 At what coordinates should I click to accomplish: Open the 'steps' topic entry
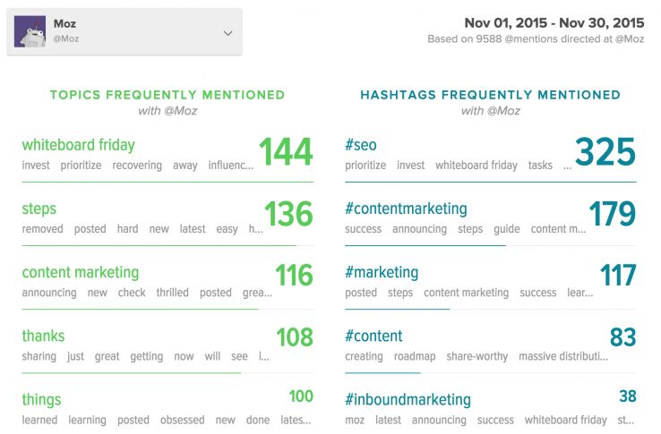click(x=39, y=208)
